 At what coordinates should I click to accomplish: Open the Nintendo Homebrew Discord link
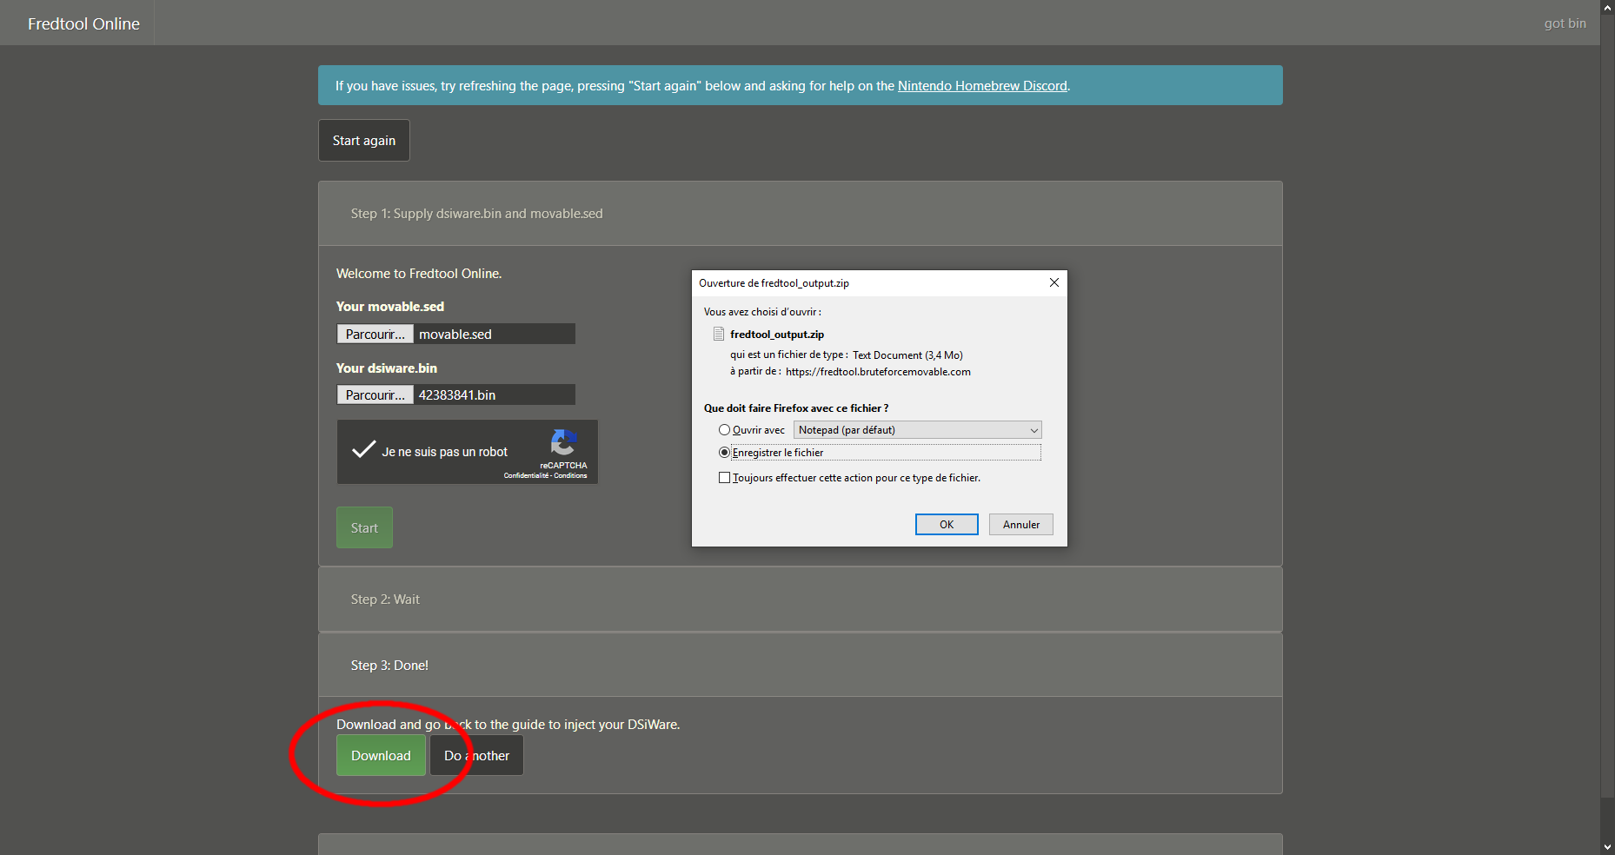[x=982, y=86]
